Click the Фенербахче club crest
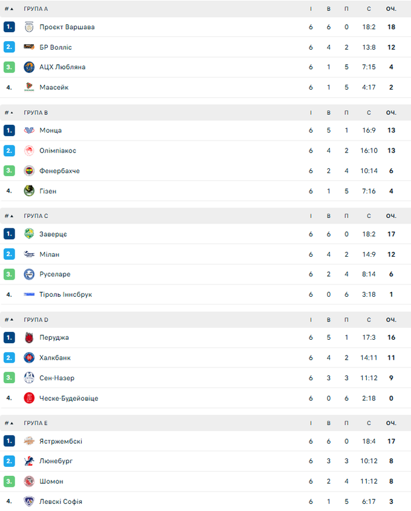411x511 pixels. tap(29, 171)
